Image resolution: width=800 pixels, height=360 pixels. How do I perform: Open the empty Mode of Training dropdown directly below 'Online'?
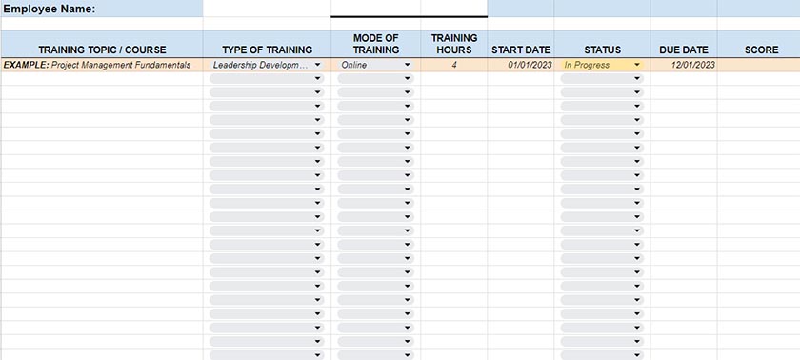coord(375,78)
